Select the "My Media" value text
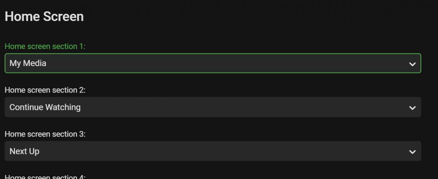This screenshot has width=438, height=179. (28, 63)
